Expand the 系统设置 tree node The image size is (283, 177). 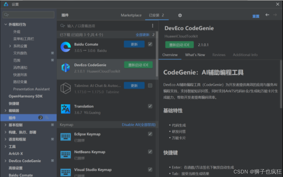(x=10, y=46)
